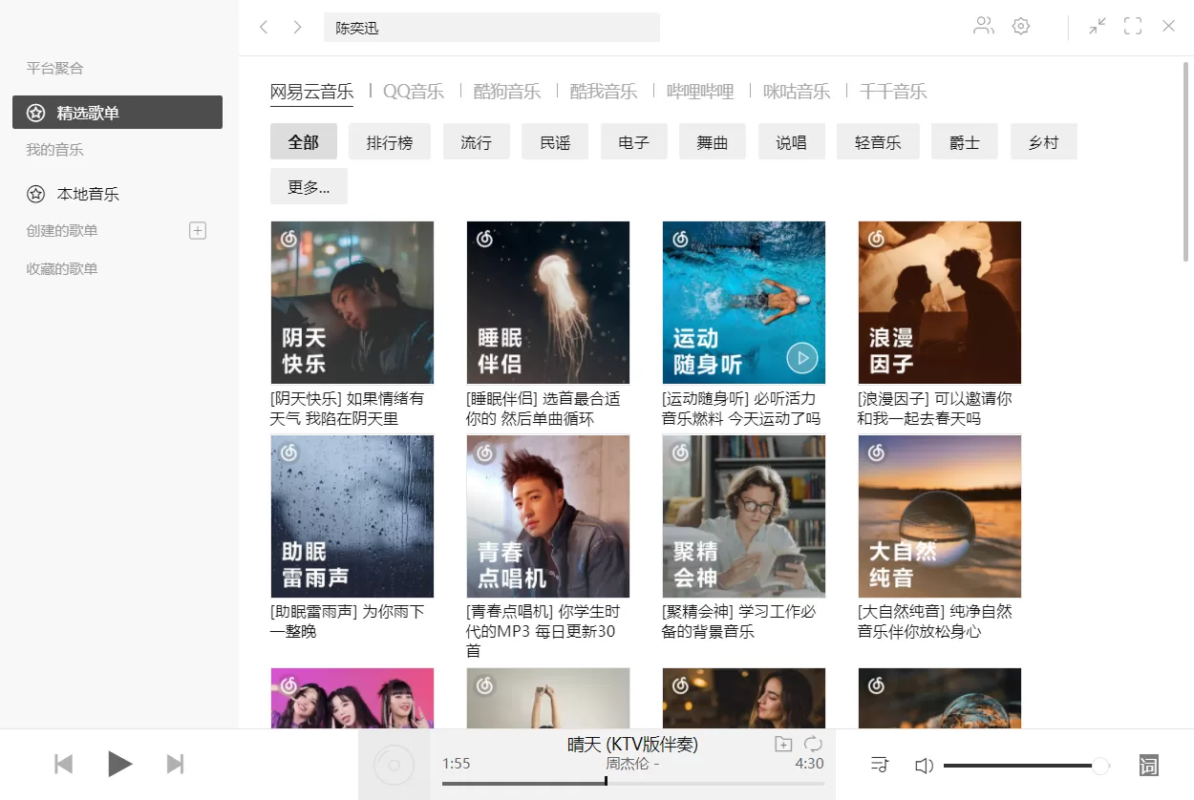Viewport: 1194px width, 800px height.
Task: Click the 词 lyrics icon at bottom right
Action: click(x=1148, y=765)
